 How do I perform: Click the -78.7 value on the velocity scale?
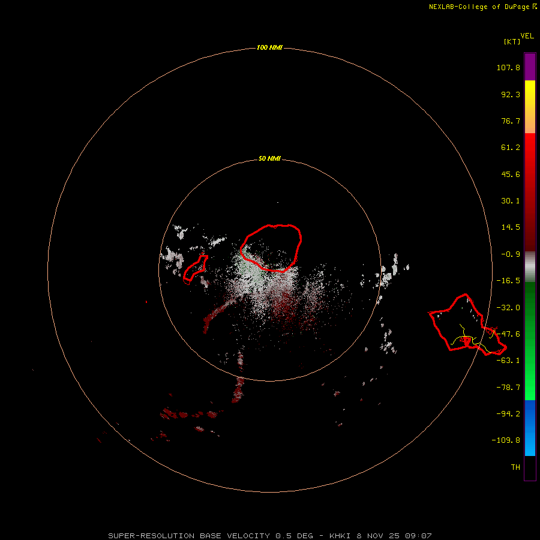[508, 388]
